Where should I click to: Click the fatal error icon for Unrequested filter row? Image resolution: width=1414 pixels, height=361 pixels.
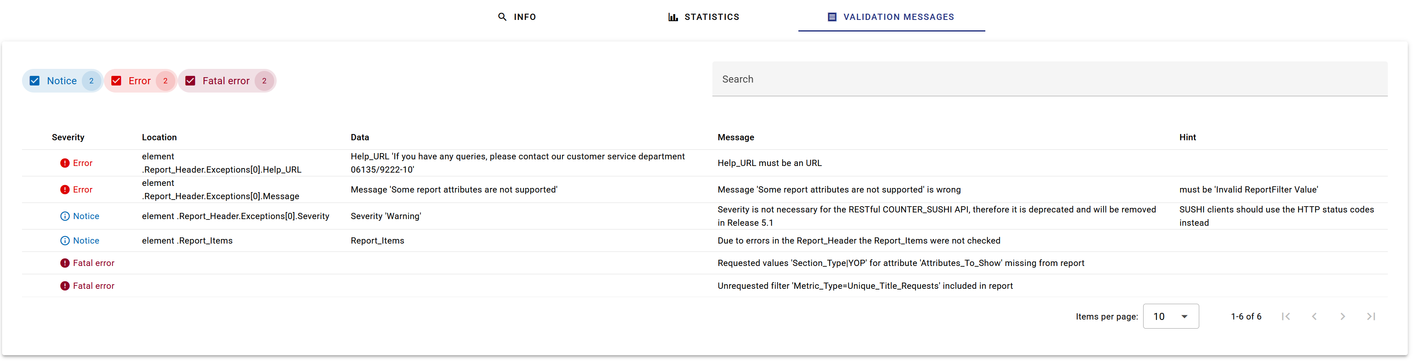(x=65, y=286)
